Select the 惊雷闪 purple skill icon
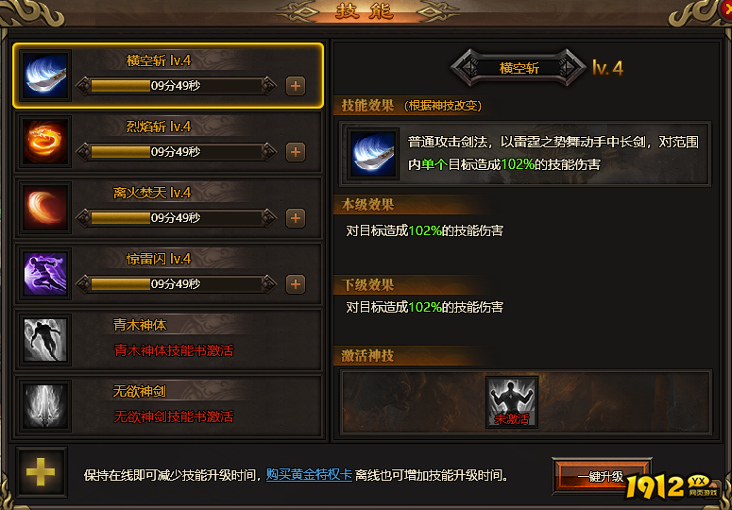732x510 pixels. 45,274
